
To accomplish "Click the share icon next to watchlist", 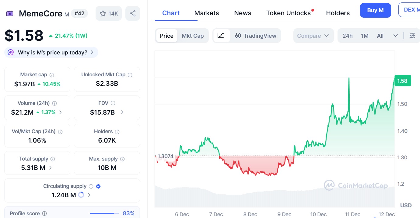I will tap(132, 13).
